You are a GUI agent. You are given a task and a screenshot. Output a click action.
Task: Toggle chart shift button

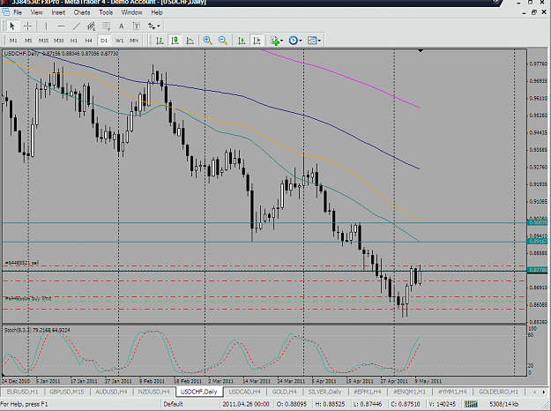coord(257,41)
